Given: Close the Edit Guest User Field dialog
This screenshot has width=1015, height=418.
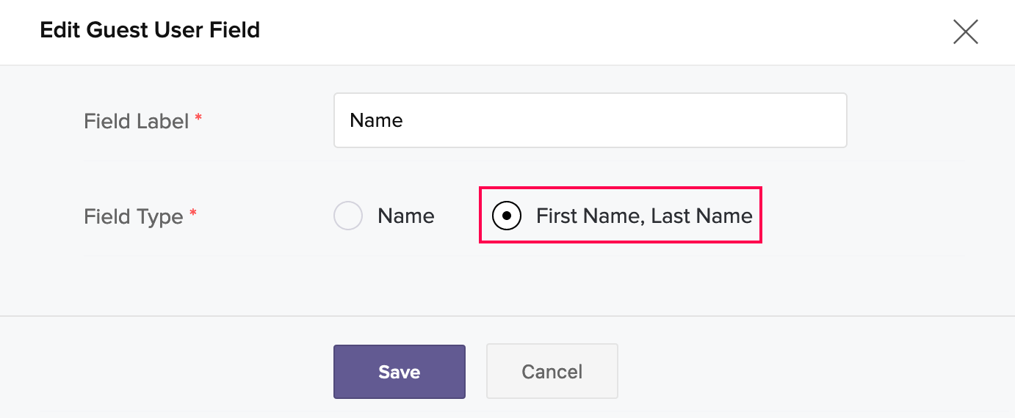Looking at the screenshot, I should [965, 32].
